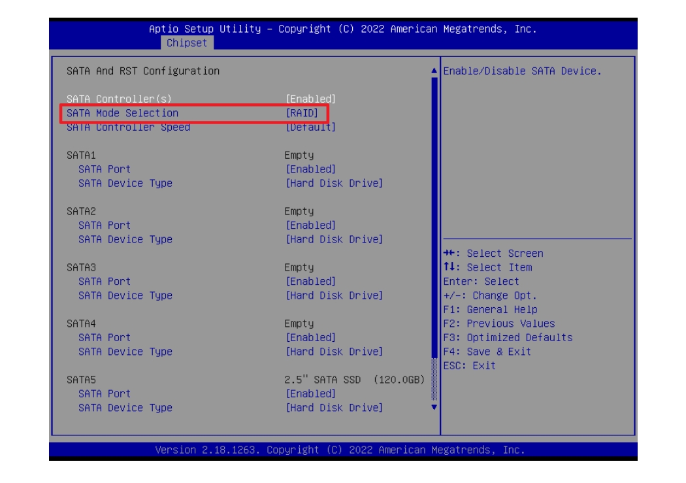Click the scroll down arrow in settings list
Image resolution: width=686 pixels, height=483 pixels.
[433, 407]
